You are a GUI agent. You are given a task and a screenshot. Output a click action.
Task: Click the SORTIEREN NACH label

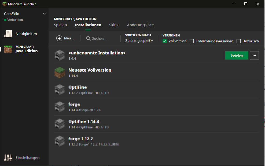pyautogui.click(x=138, y=35)
